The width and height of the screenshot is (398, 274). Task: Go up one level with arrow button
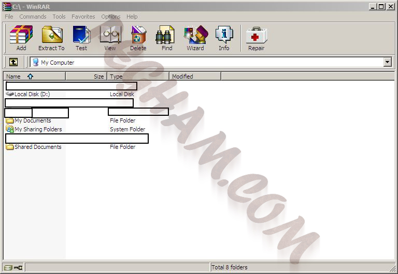pos(13,62)
